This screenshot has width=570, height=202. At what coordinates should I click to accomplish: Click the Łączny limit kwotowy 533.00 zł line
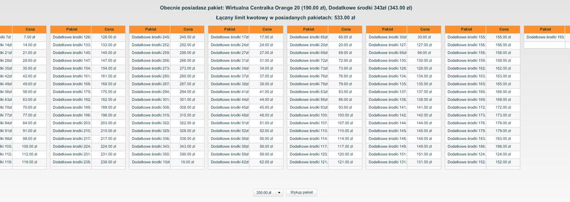pyautogui.click(x=286, y=17)
